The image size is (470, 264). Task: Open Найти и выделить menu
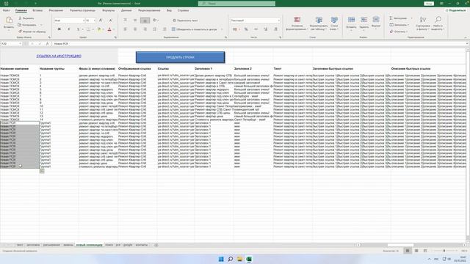[x=438, y=23]
